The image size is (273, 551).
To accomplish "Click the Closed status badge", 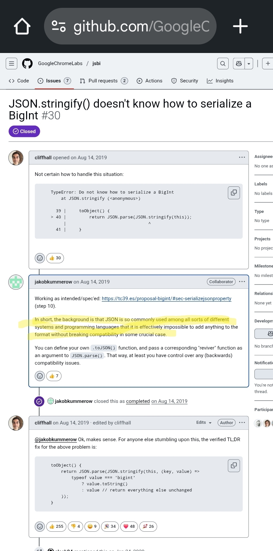I will pyautogui.click(x=24, y=131).
